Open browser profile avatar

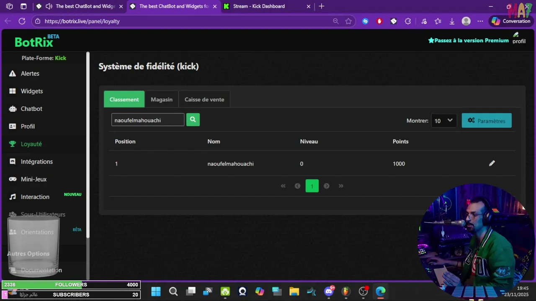click(466, 21)
